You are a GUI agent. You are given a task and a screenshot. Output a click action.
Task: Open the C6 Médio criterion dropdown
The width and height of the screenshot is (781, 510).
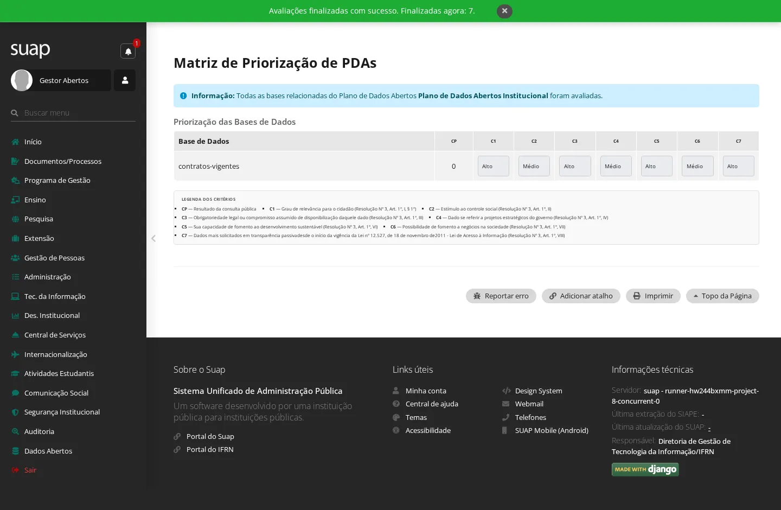click(x=697, y=166)
